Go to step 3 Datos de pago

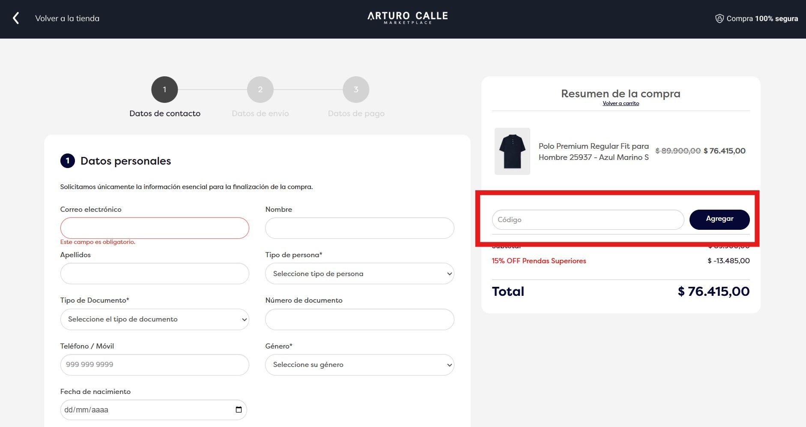356,90
